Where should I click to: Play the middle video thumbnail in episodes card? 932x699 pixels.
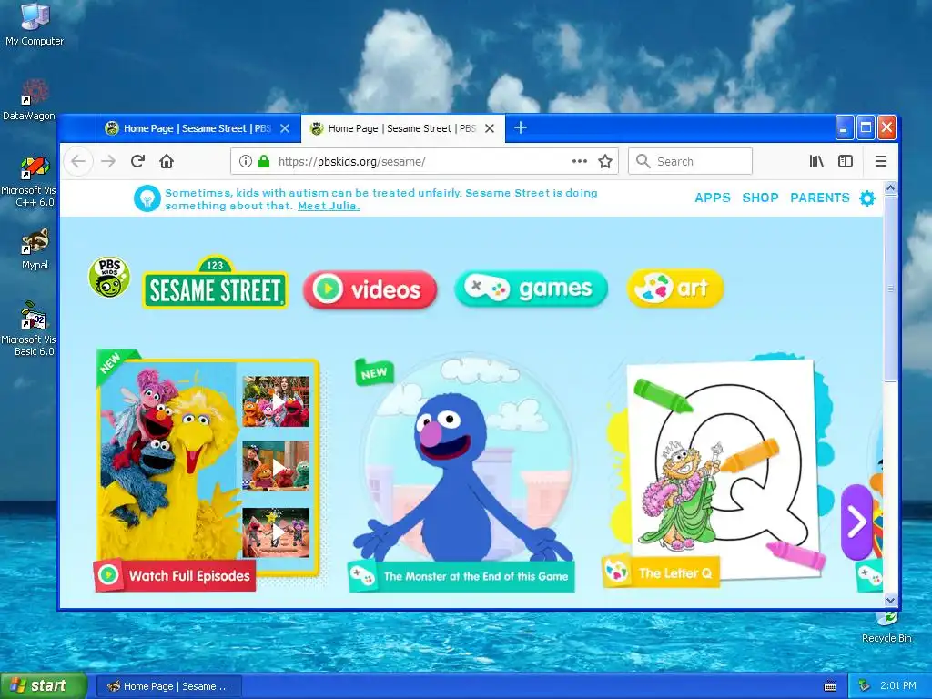pyautogui.click(x=276, y=466)
